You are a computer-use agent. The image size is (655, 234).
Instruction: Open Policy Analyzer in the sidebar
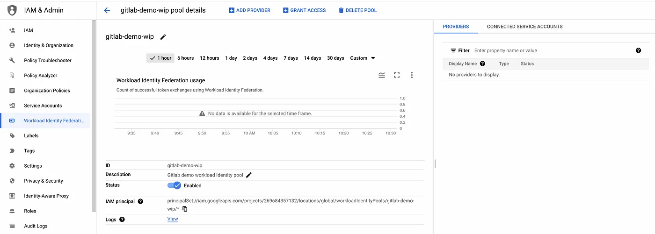(x=41, y=76)
